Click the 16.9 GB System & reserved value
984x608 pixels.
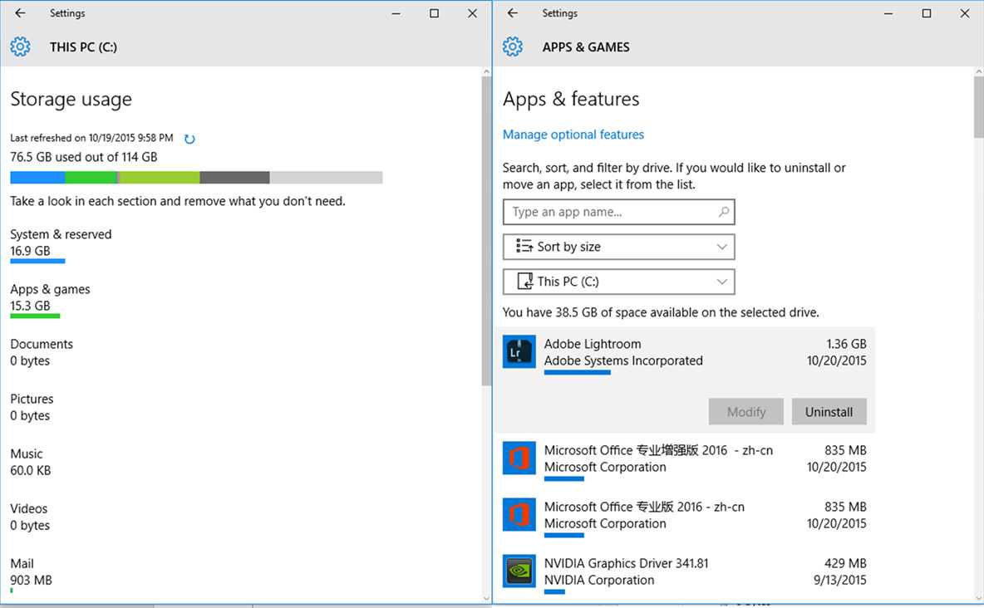pyautogui.click(x=30, y=251)
